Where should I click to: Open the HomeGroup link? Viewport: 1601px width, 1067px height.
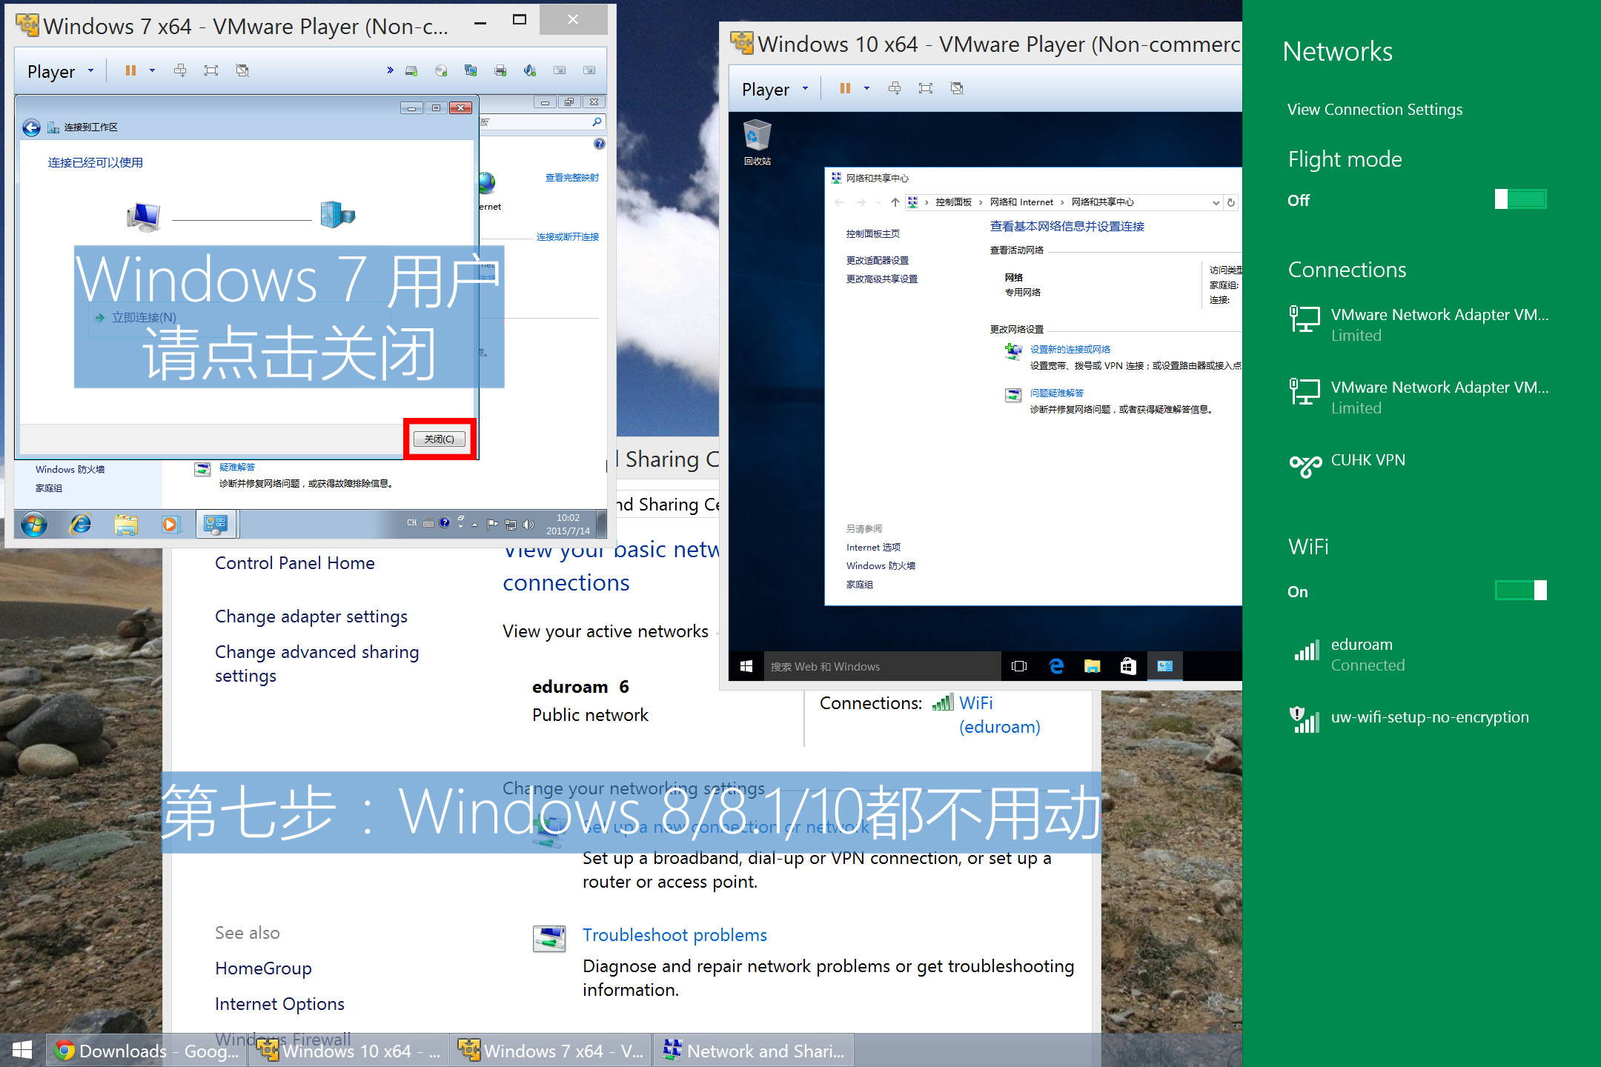coord(263,968)
